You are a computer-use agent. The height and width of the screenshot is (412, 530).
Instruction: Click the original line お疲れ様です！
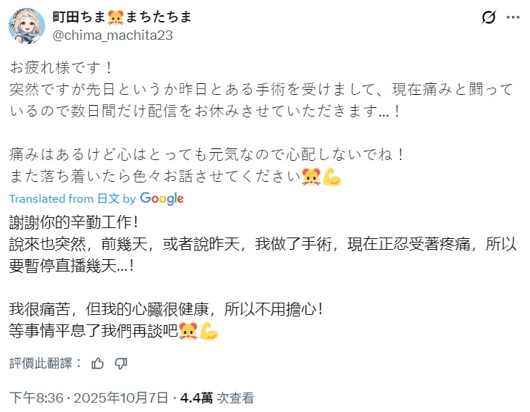[x=63, y=67]
